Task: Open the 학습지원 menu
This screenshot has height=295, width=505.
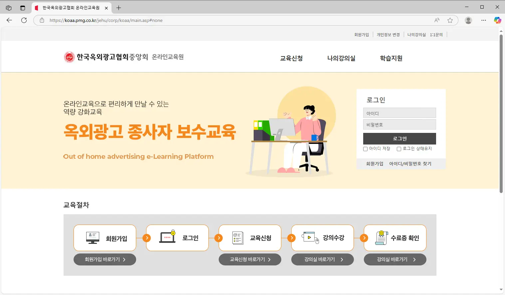Action: (391, 58)
